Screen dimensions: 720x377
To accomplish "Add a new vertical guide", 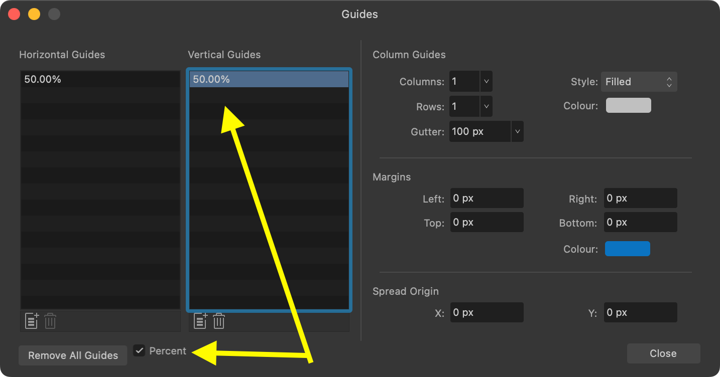I will pos(200,321).
